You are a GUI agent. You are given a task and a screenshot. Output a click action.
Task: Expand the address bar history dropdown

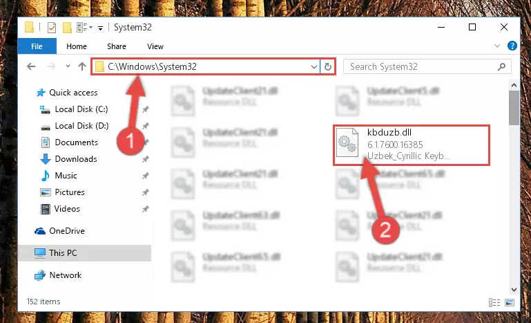point(314,67)
